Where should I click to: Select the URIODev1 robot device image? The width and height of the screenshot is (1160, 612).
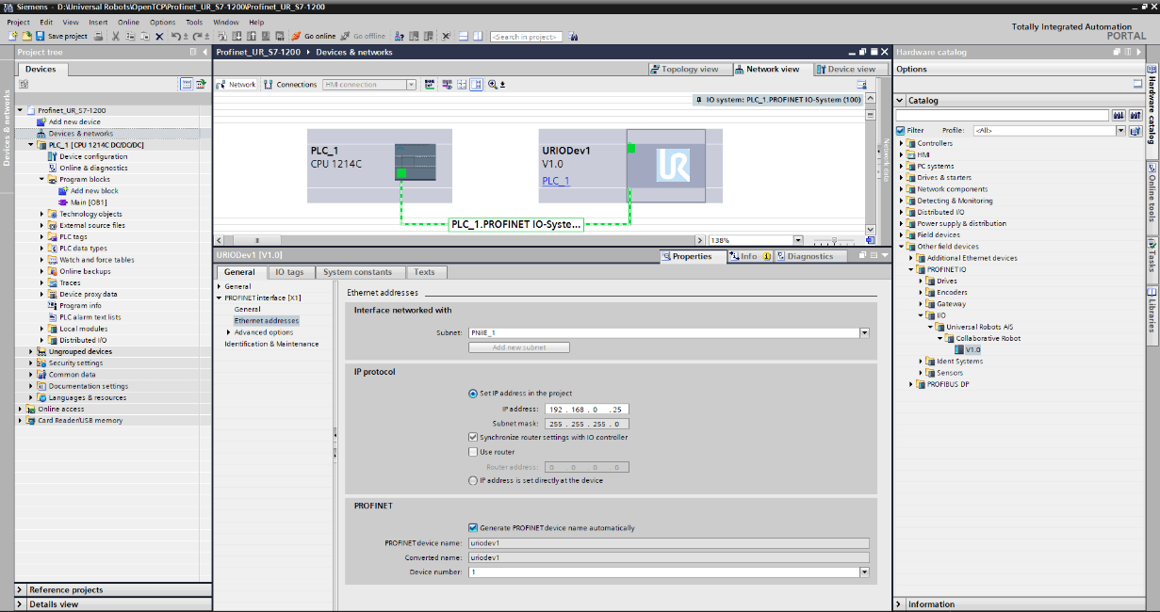(665, 166)
